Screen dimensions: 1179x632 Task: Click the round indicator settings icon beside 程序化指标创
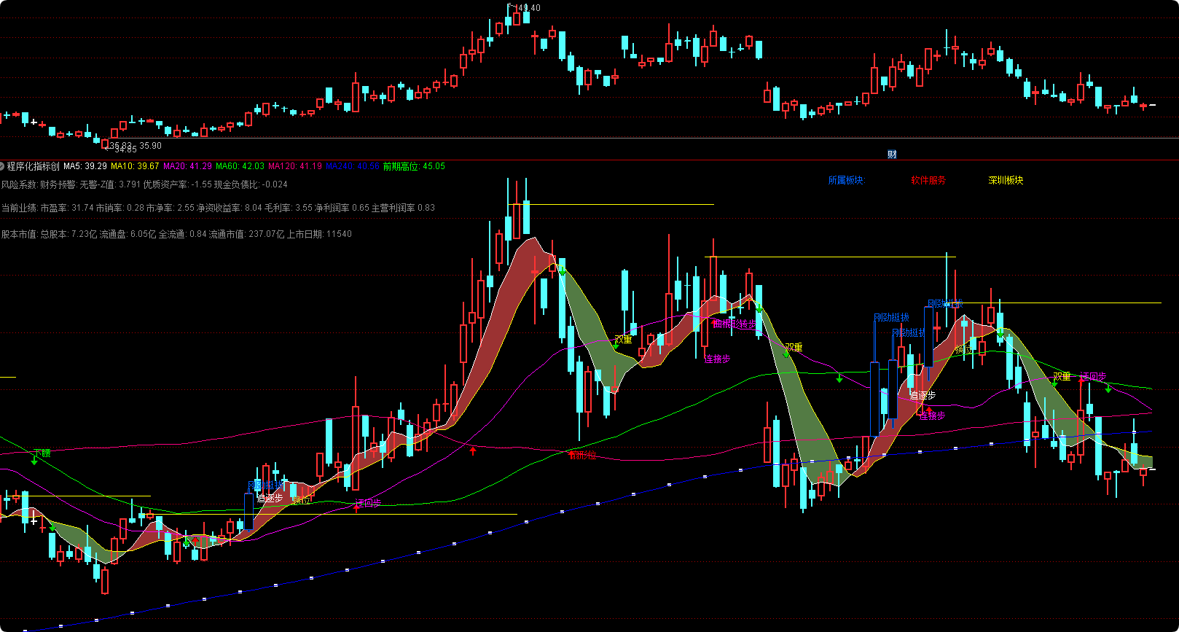pos(2,166)
